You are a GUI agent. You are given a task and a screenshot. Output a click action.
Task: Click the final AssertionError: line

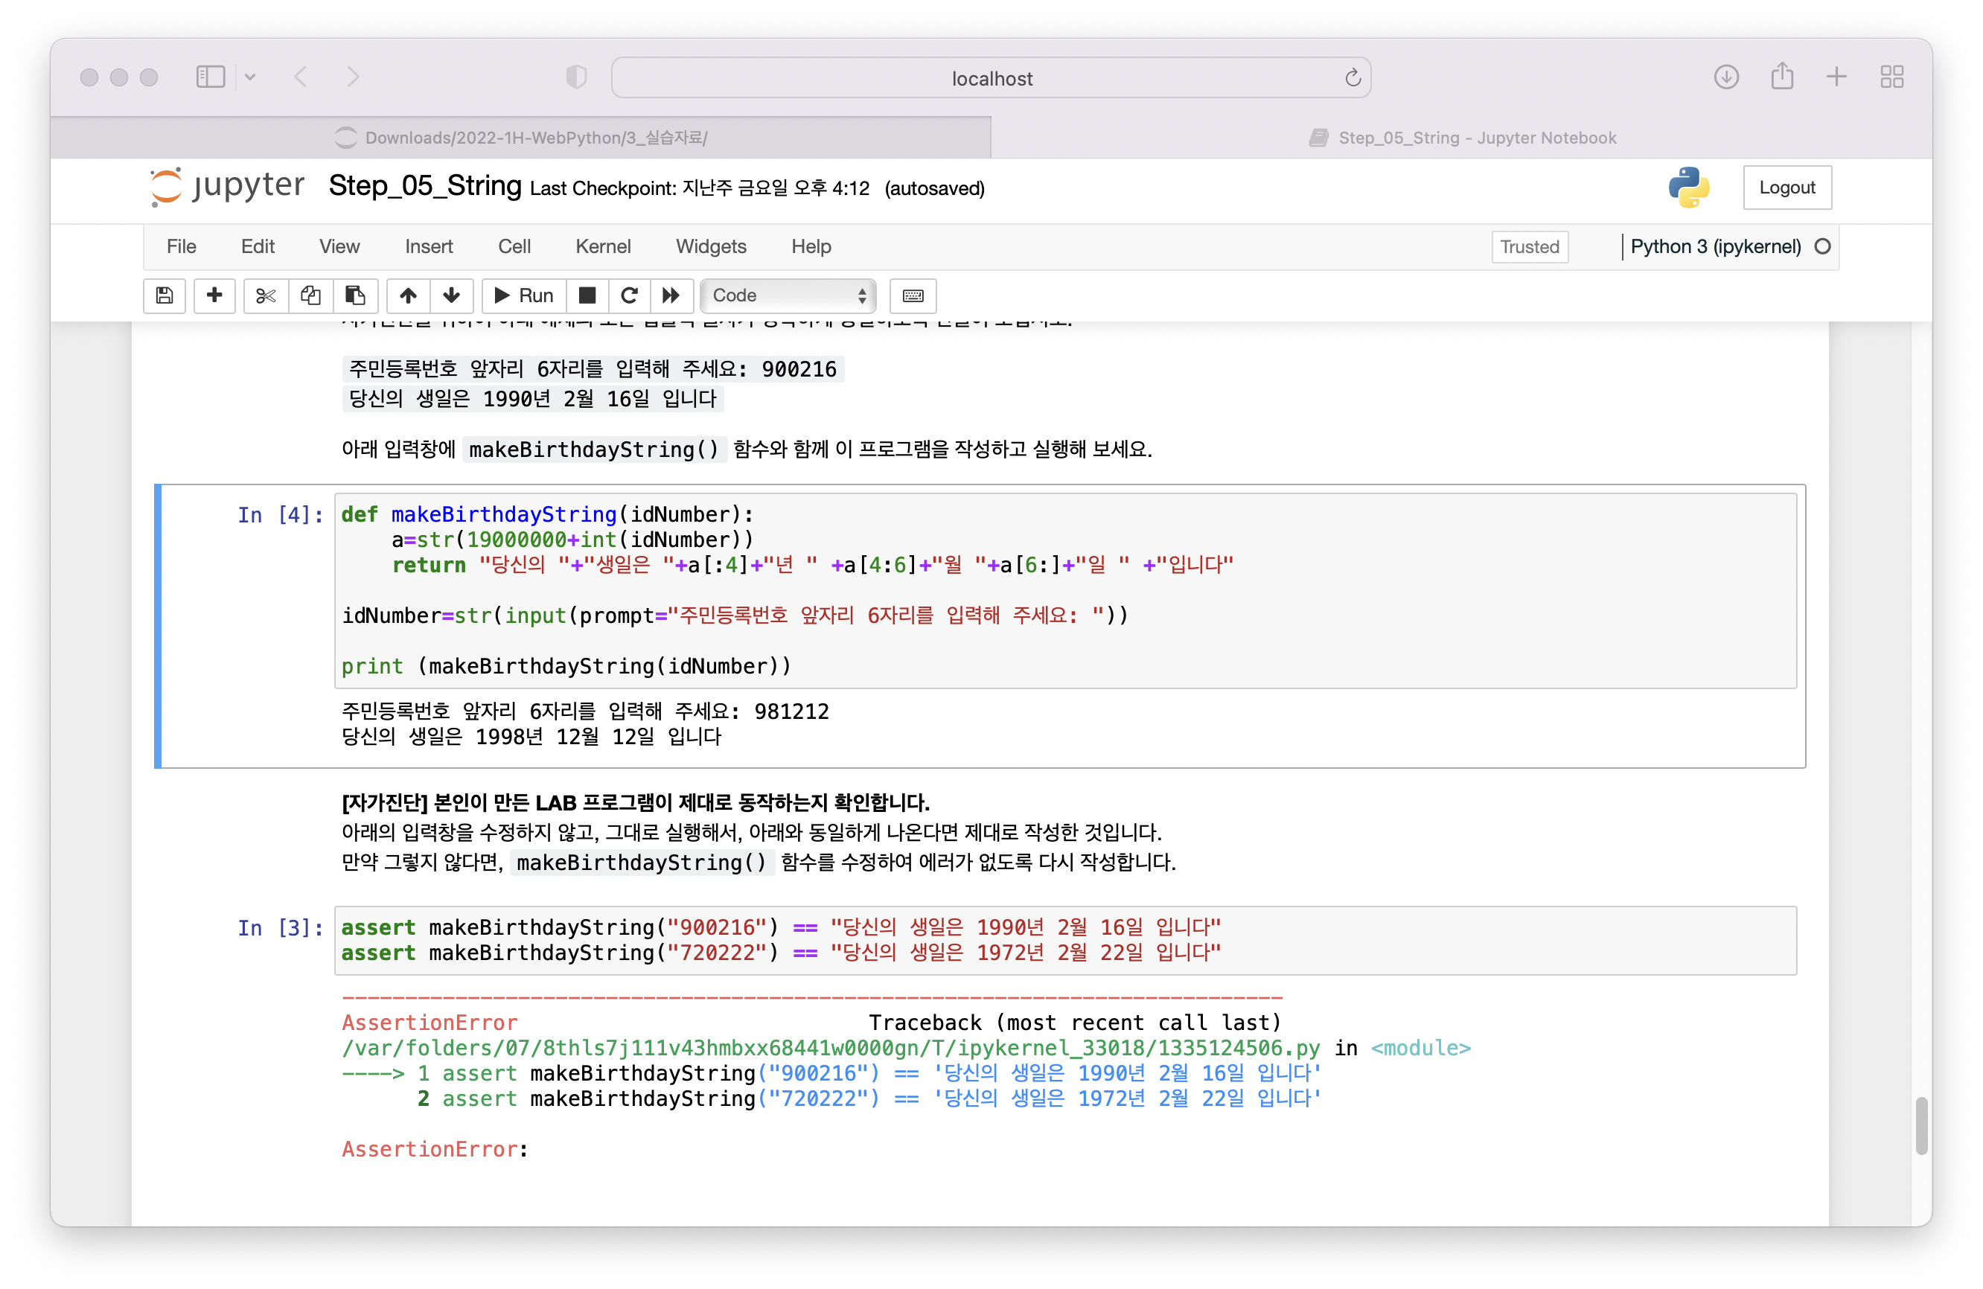[434, 1150]
